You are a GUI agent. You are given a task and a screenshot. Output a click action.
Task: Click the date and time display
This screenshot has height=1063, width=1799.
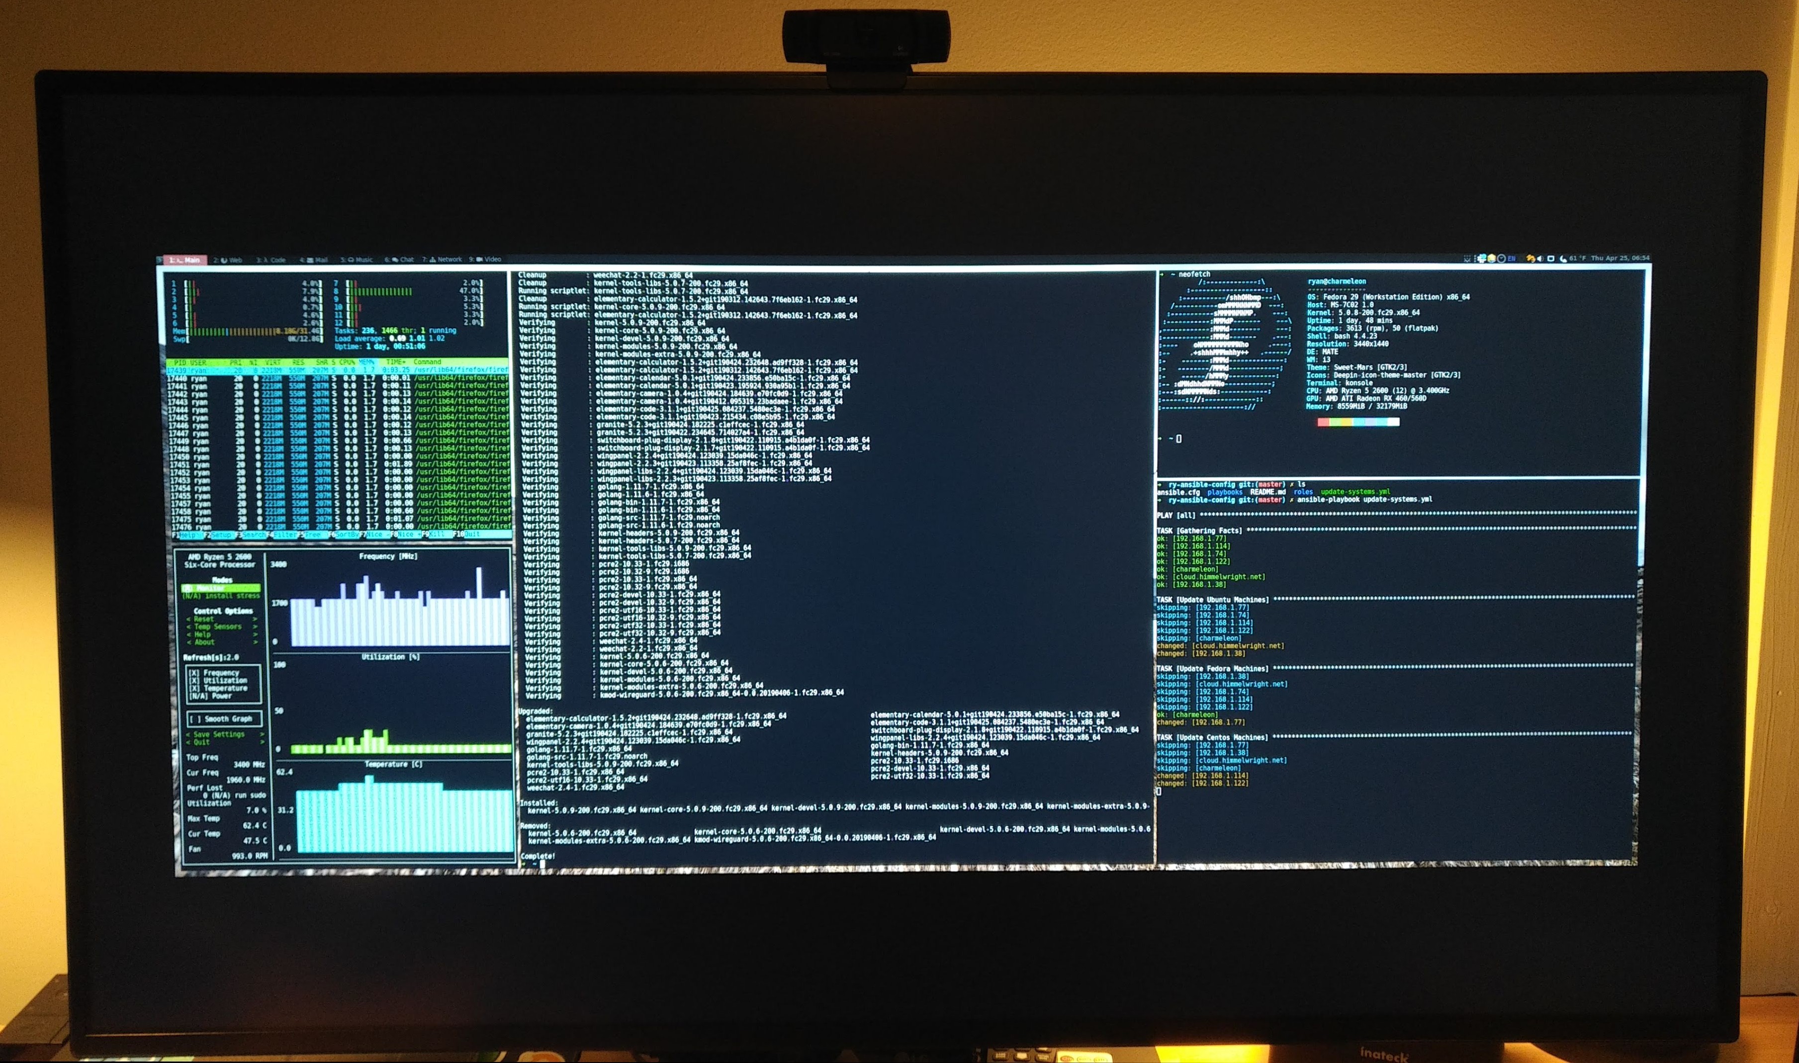[1620, 259]
